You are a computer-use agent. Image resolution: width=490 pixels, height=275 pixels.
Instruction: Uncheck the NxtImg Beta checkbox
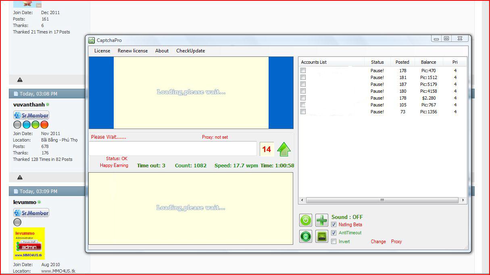(334, 225)
